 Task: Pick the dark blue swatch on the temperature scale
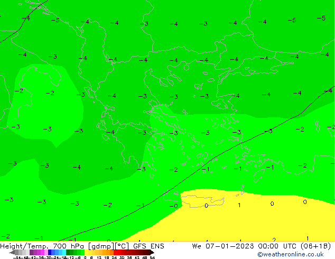coord(50,252)
